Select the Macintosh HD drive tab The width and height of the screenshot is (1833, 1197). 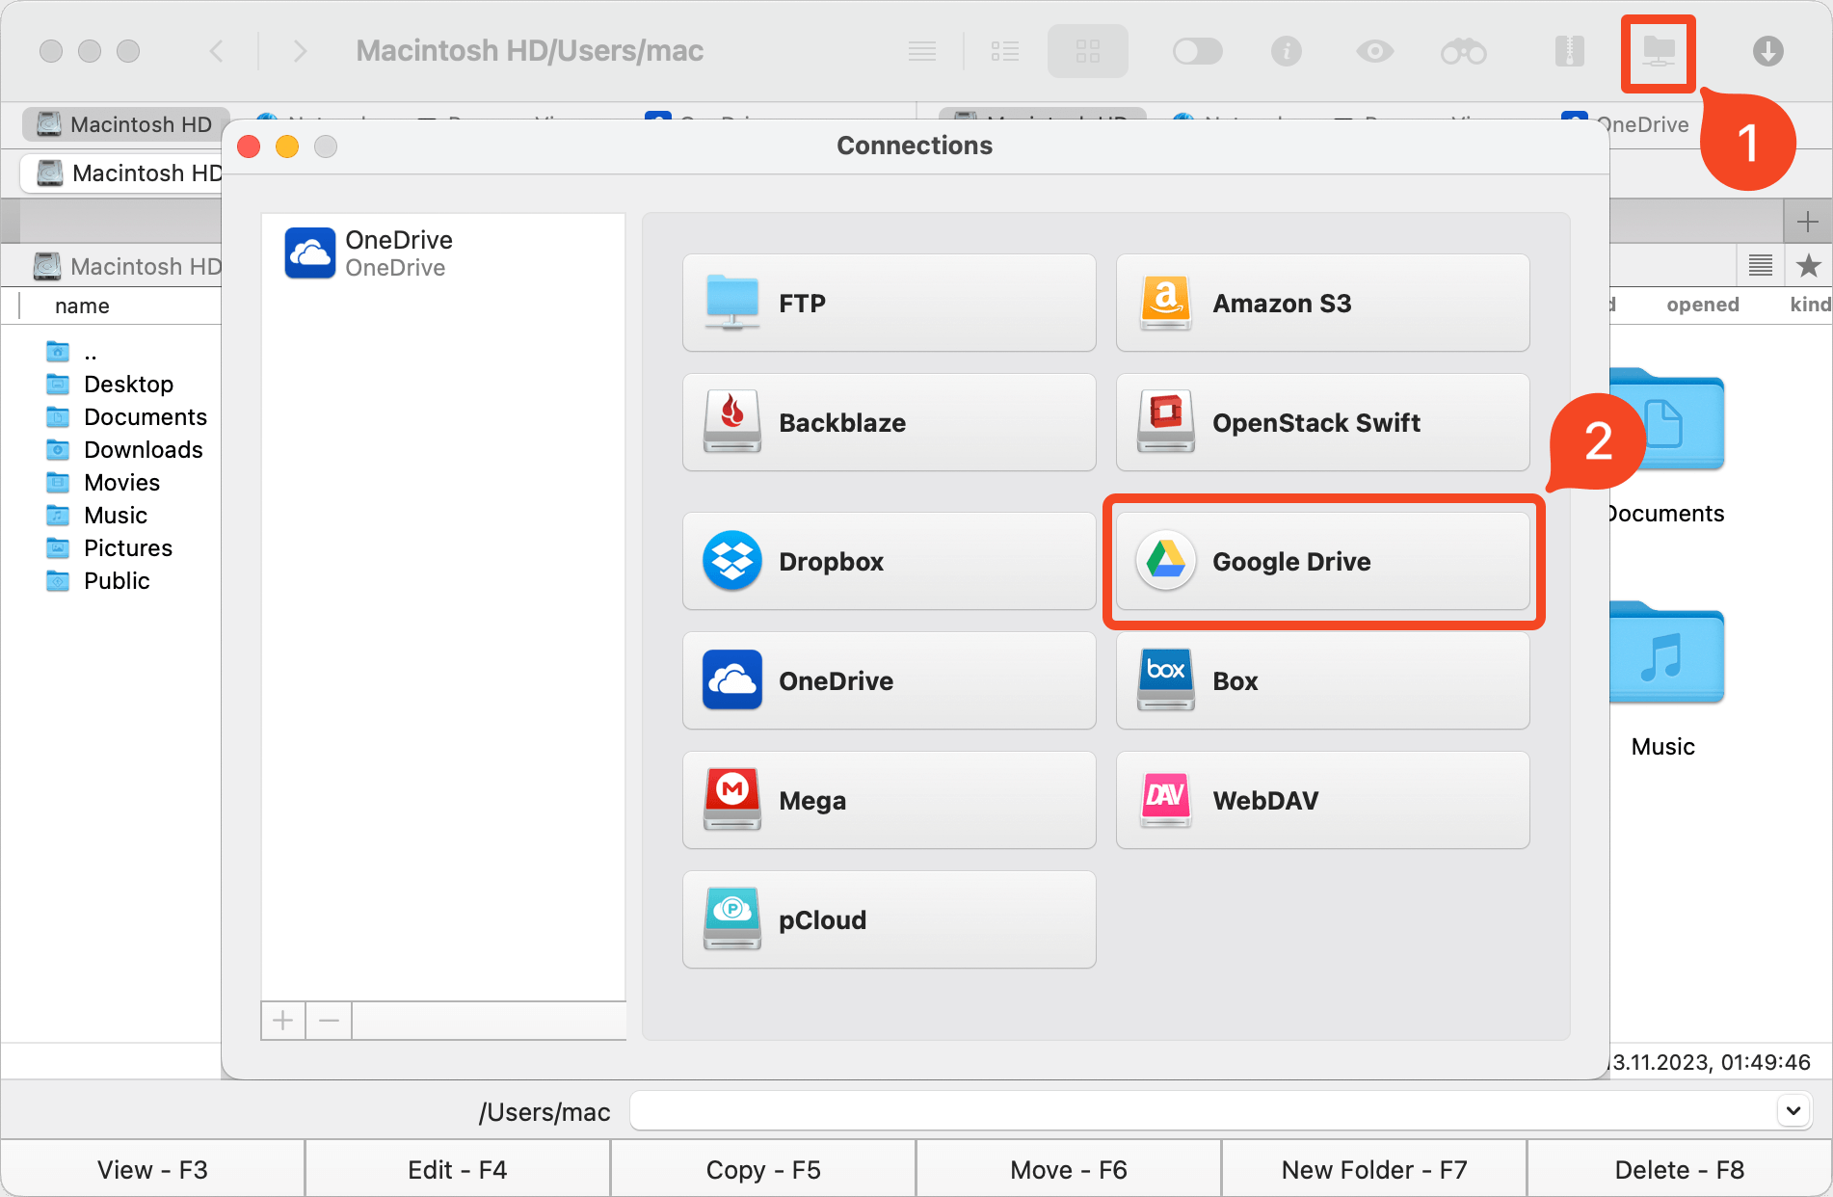(x=125, y=124)
